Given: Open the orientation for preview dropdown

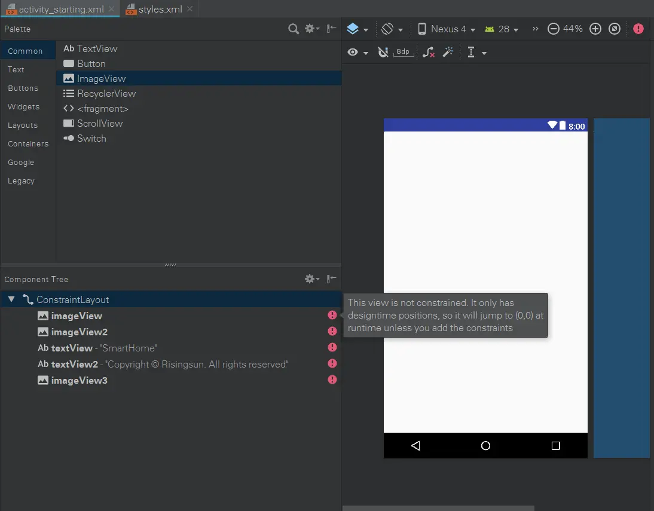Looking at the screenshot, I should pos(392,29).
